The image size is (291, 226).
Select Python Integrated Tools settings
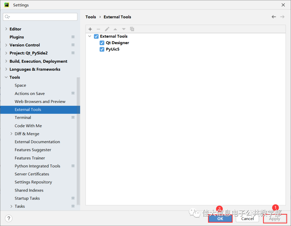click(37, 166)
